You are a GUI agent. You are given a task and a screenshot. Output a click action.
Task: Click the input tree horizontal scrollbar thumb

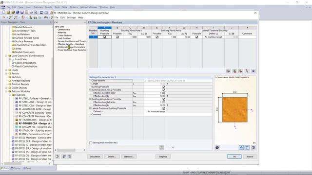pos(66,150)
